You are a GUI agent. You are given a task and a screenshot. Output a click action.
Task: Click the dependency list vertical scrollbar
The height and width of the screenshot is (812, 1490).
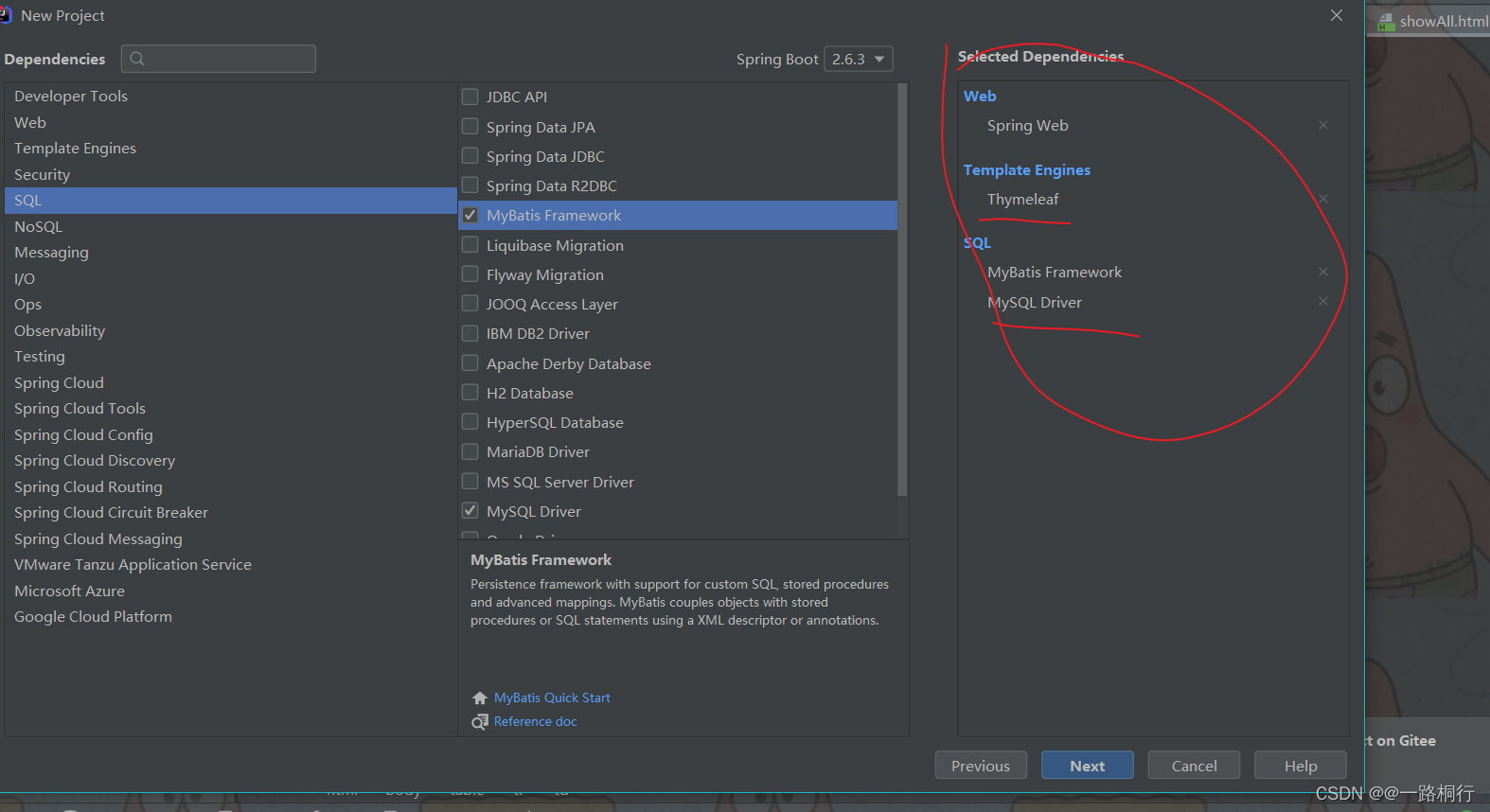pos(902,290)
